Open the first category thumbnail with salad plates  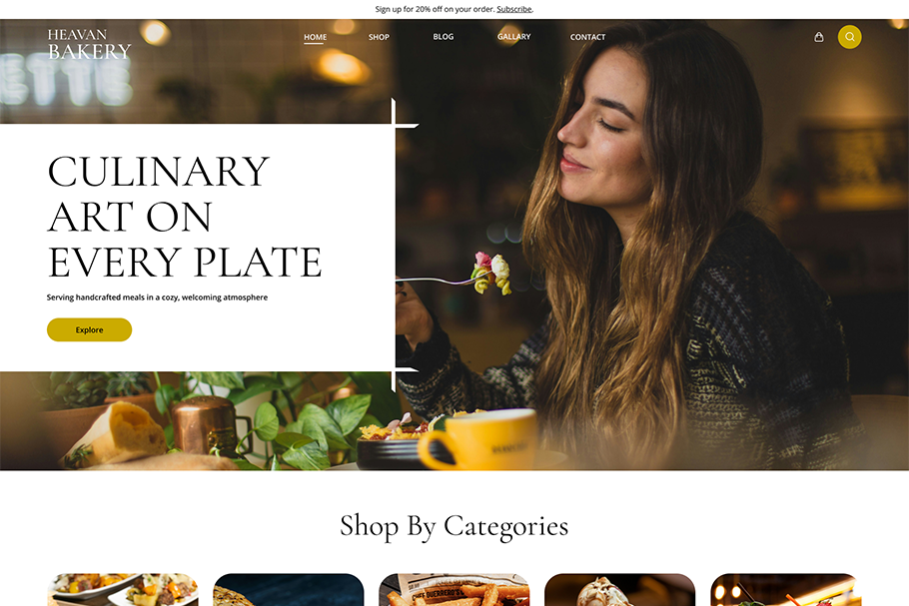[123, 590]
